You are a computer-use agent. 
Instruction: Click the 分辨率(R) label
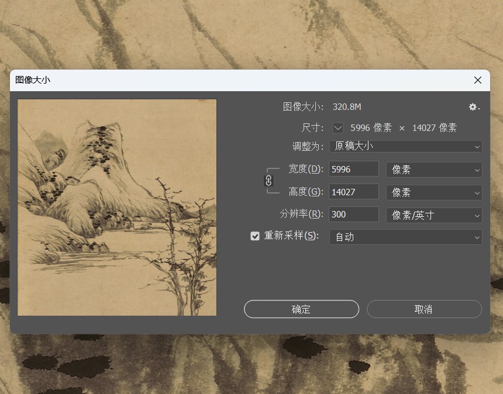(x=302, y=213)
